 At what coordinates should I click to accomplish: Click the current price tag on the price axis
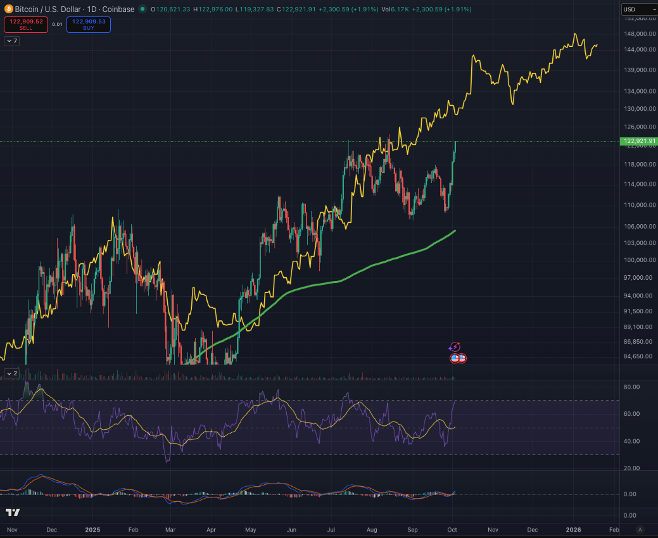tap(638, 141)
